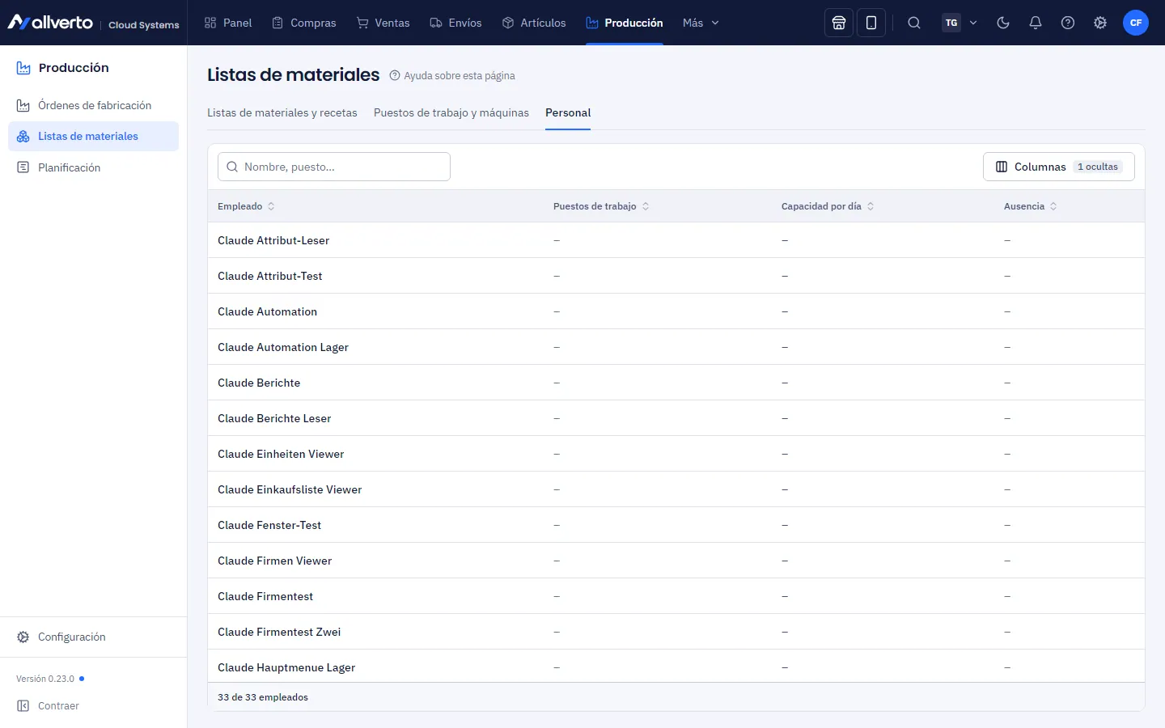1165x728 pixels.
Task: Open settings gear icon in top bar
Action: tap(1100, 23)
